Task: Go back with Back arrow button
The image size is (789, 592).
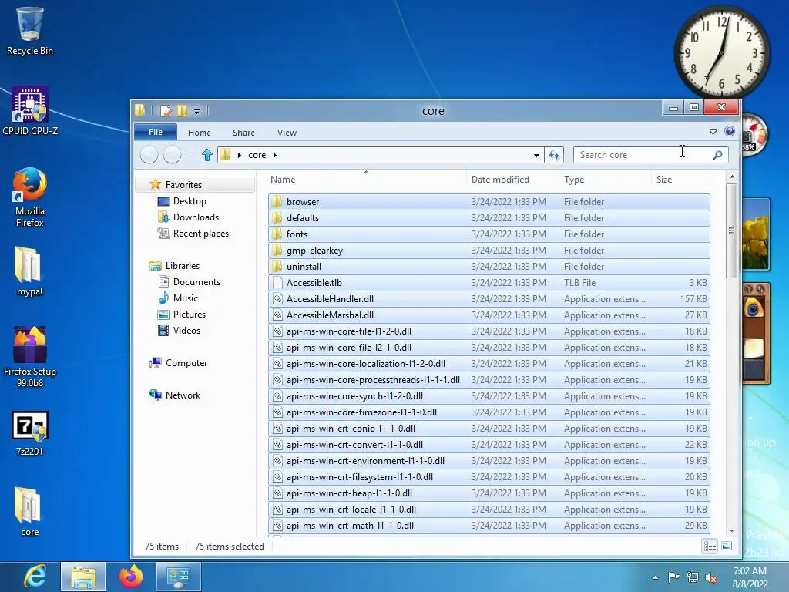Action: 149,154
